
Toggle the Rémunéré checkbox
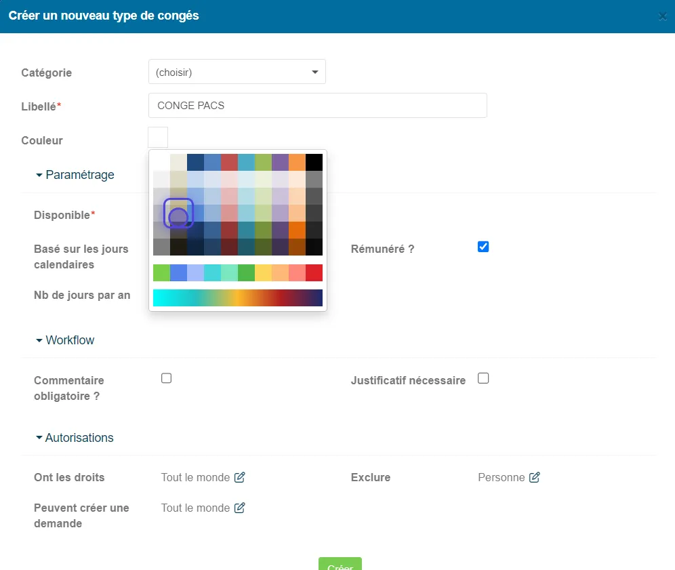483,247
